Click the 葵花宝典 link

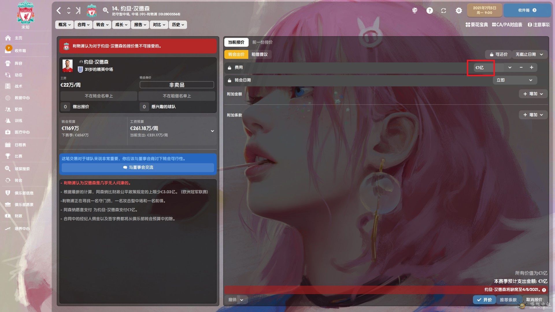click(477, 25)
